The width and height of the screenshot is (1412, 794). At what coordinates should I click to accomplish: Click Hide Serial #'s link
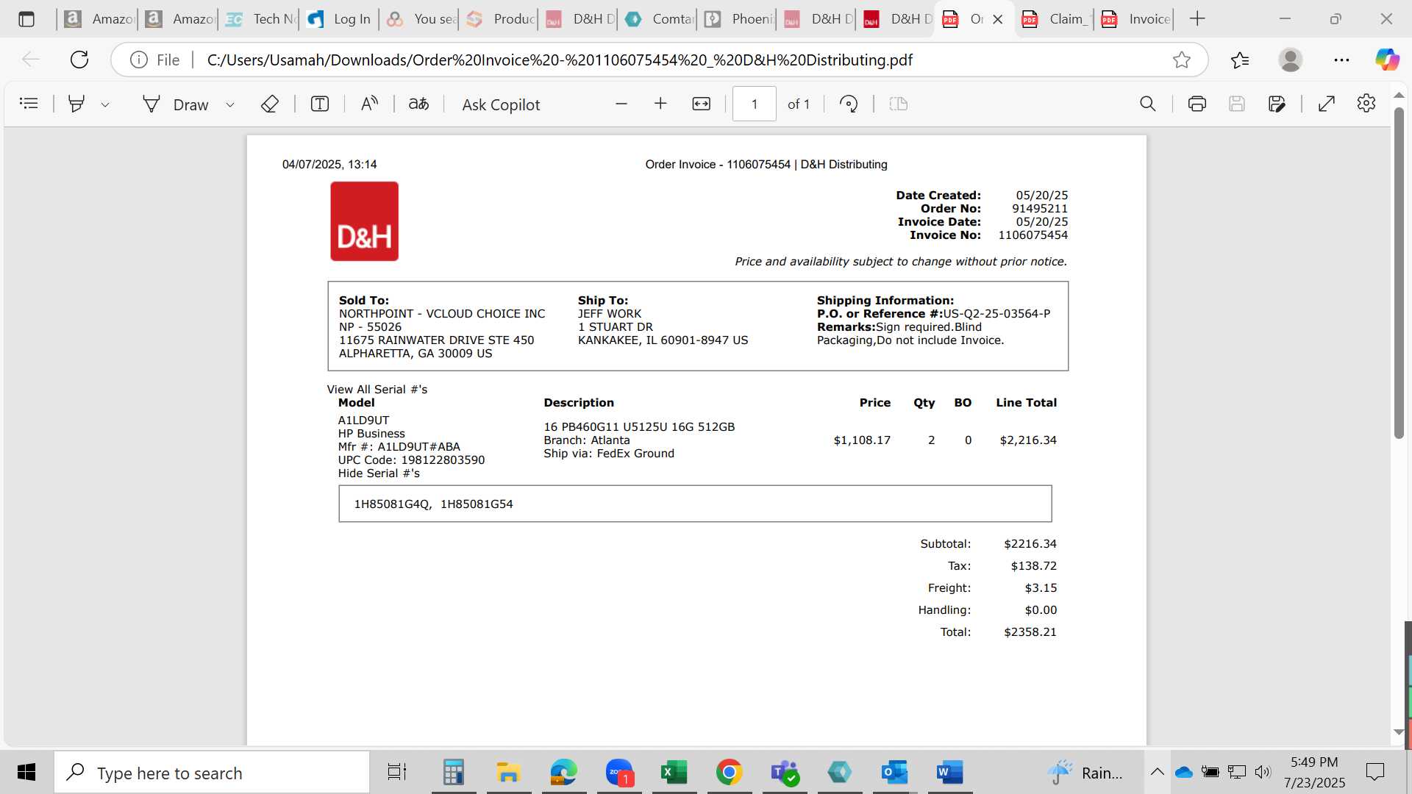tap(379, 473)
